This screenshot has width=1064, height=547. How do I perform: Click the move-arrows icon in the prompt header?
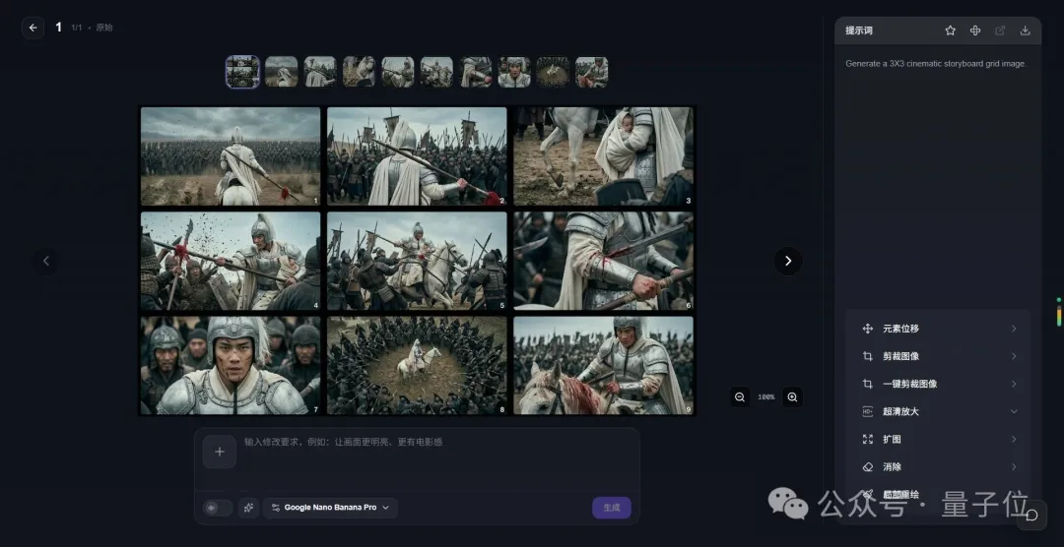(975, 30)
